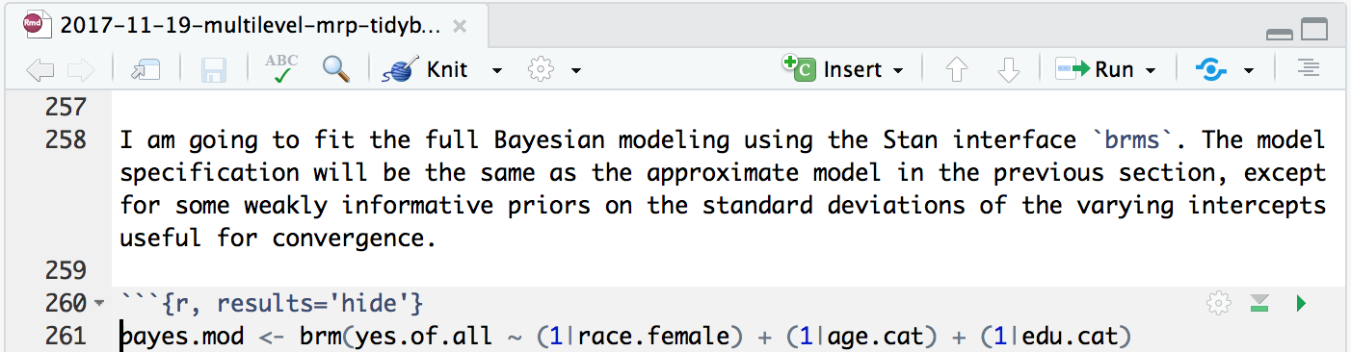Click the back navigation arrow icon
Image resolution: width=1351 pixels, height=352 pixels.
point(40,69)
